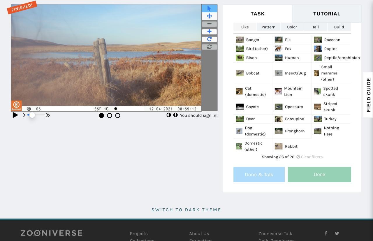Click the slow single-chevron speed icon
Viewport: 373px width, 241px height.
[24, 115]
